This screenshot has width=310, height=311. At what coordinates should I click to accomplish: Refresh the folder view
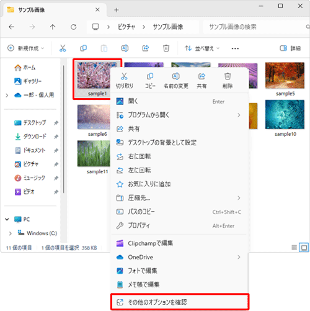point(74,27)
